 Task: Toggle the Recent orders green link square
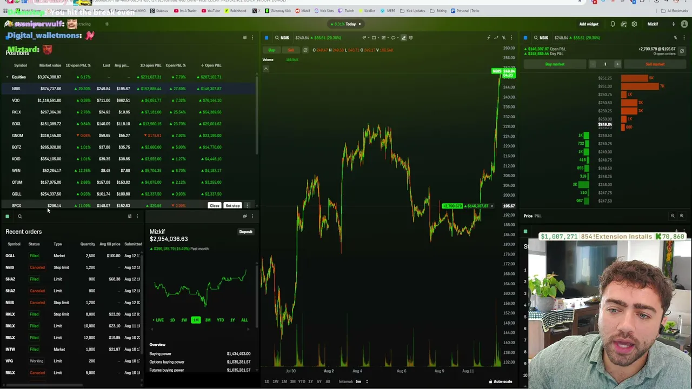pyautogui.click(x=8, y=217)
